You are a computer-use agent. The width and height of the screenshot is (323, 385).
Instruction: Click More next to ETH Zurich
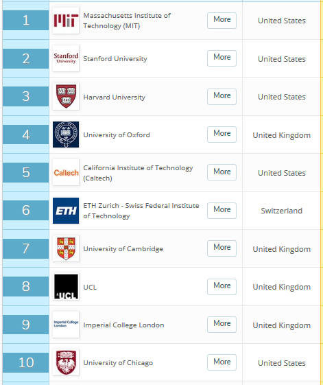tap(222, 211)
